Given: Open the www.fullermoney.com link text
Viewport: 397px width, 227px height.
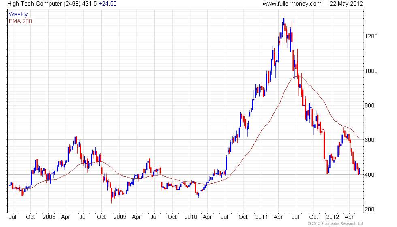Looking at the screenshot, I should pyautogui.click(x=292, y=4).
